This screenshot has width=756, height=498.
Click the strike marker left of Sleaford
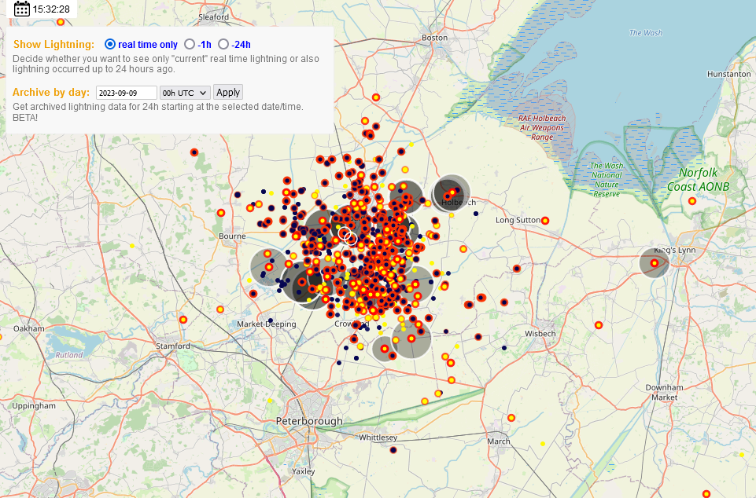pos(61,21)
